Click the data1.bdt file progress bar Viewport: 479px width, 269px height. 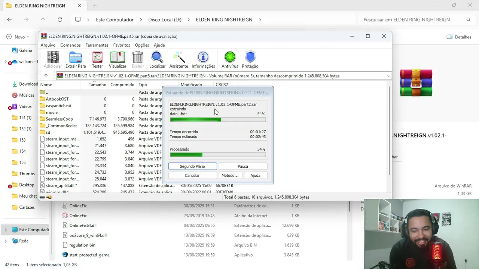click(x=218, y=120)
